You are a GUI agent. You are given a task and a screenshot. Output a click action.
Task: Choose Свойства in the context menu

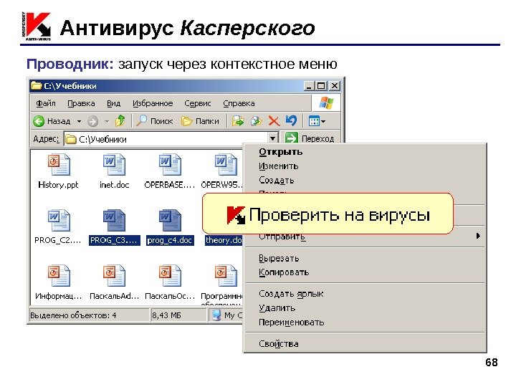tap(278, 344)
